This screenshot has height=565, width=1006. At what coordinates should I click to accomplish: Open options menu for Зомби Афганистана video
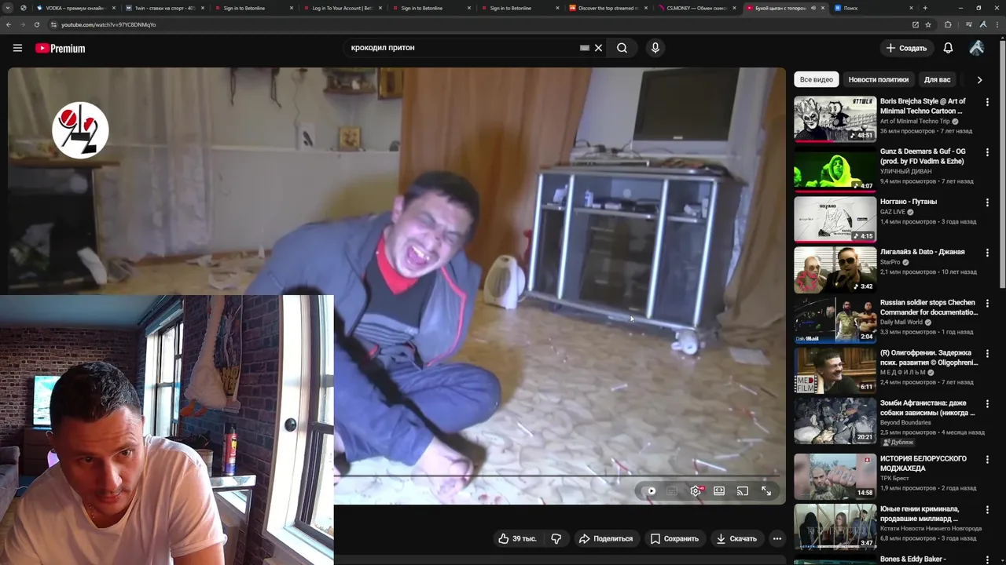click(x=987, y=403)
